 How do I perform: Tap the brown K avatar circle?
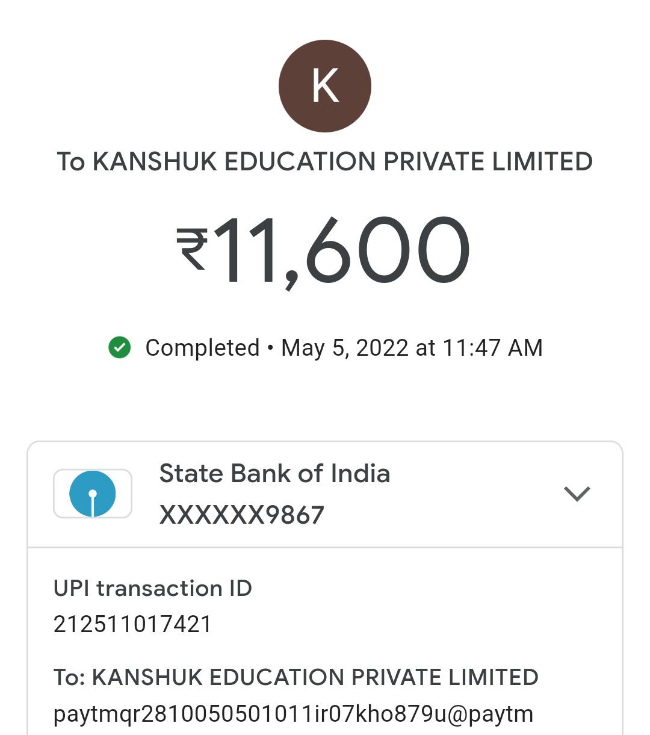[x=324, y=86]
